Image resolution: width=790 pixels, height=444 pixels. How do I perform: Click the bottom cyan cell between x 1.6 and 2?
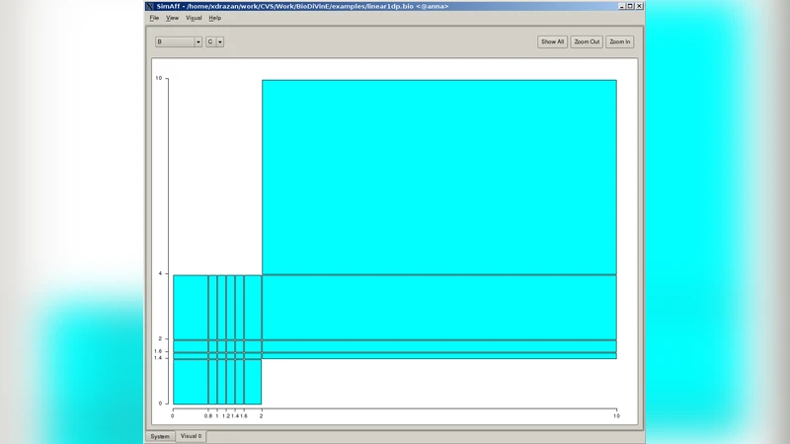(252, 382)
